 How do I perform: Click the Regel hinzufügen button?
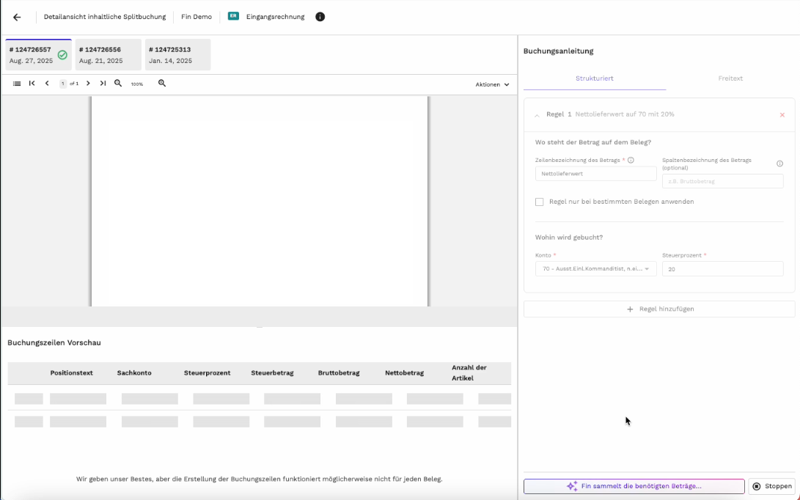pos(658,309)
